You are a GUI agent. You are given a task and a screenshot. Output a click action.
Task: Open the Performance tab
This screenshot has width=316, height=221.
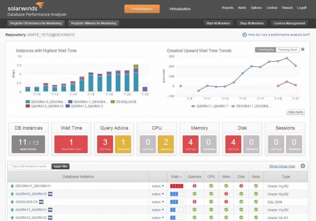(x=142, y=9)
